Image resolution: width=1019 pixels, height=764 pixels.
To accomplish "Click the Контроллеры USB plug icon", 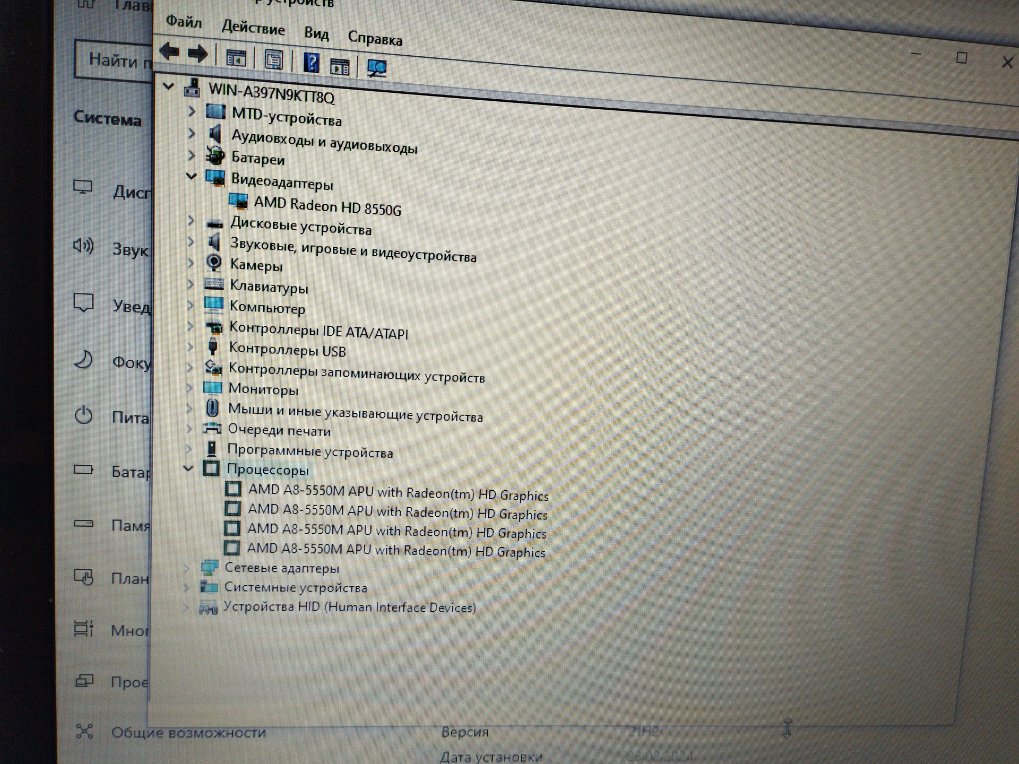I will [213, 346].
